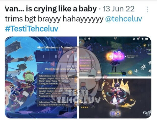This screenshot has width=157, height=120.
Task: Tap the eye icon at gameplay top-left
Action: pos(85,38)
